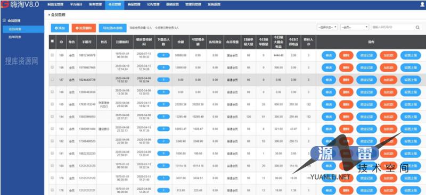Check the row checkbox for member ID 189
This screenshot has width=426, height=195.
click(x=52, y=55)
